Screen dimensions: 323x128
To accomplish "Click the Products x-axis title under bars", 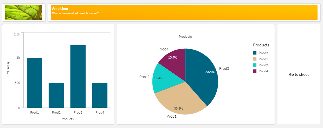I will click(x=67, y=119).
